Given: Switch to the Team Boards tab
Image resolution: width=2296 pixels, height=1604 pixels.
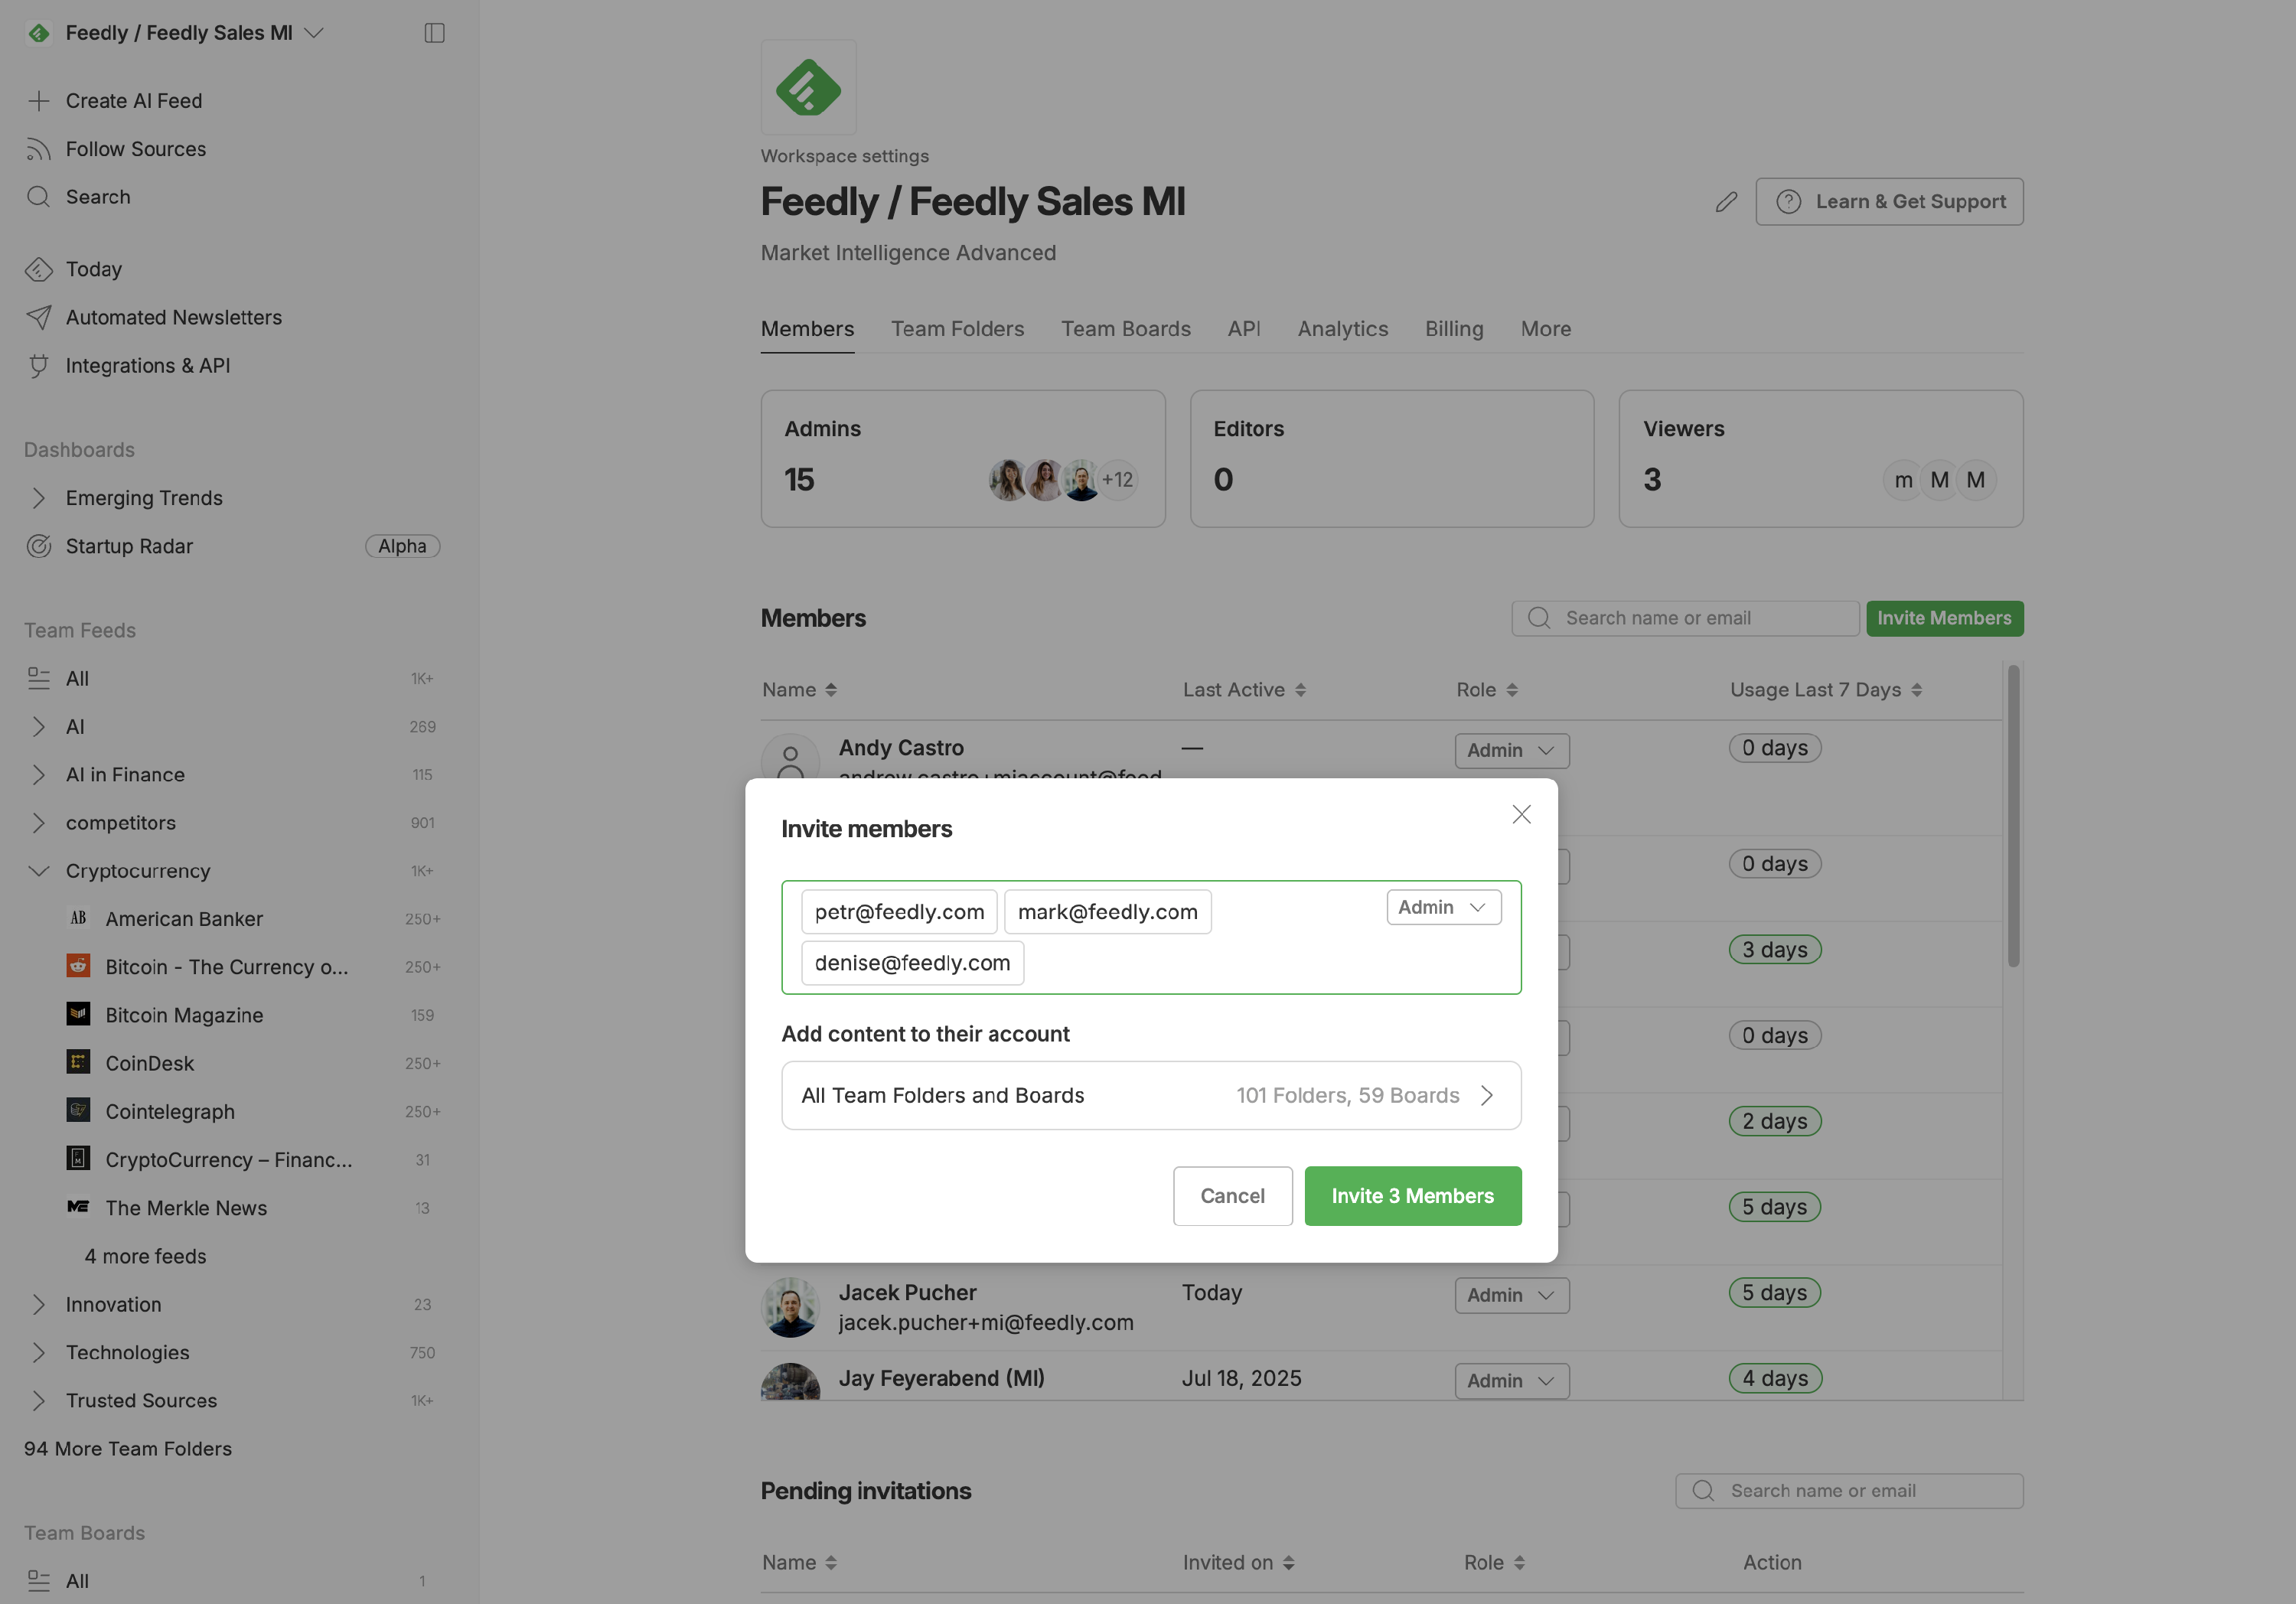Looking at the screenshot, I should pos(1126,329).
